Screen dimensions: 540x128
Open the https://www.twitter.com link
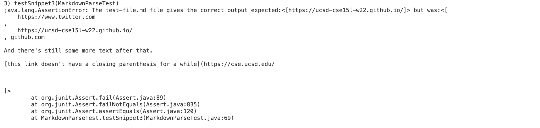click(56, 17)
